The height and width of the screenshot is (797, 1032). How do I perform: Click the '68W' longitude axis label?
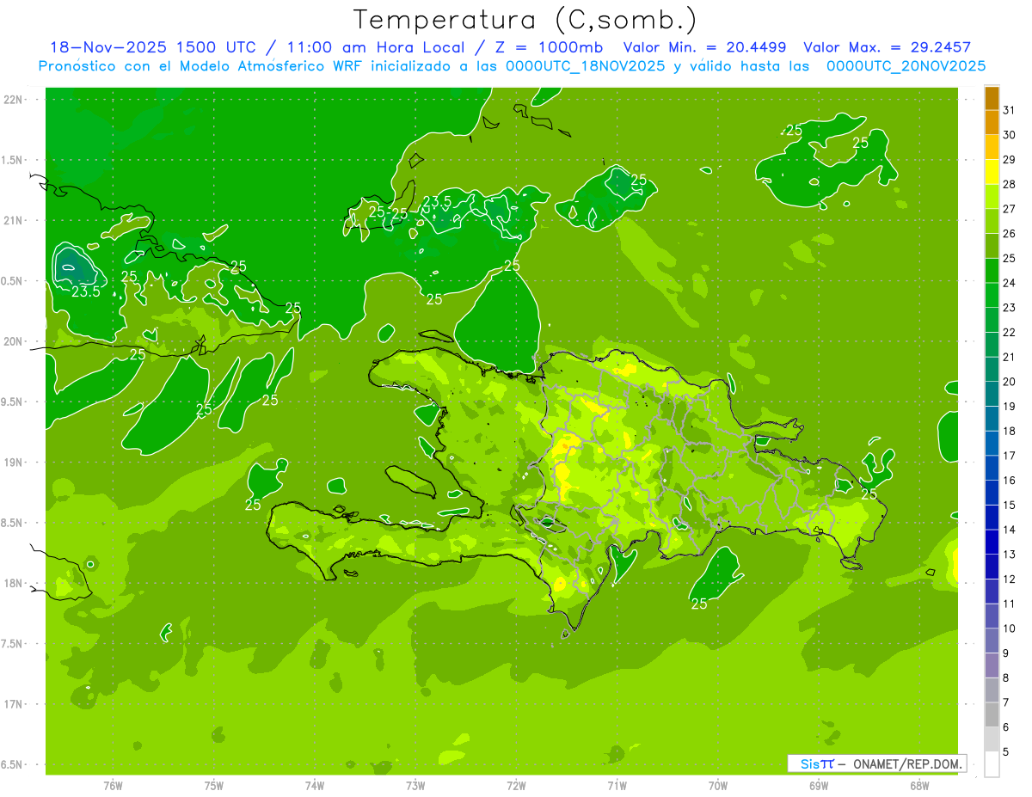click(x=919, y=786)
